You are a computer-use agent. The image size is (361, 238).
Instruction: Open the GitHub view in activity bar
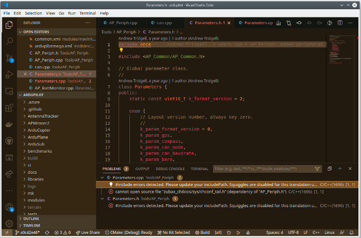(9, 141)
